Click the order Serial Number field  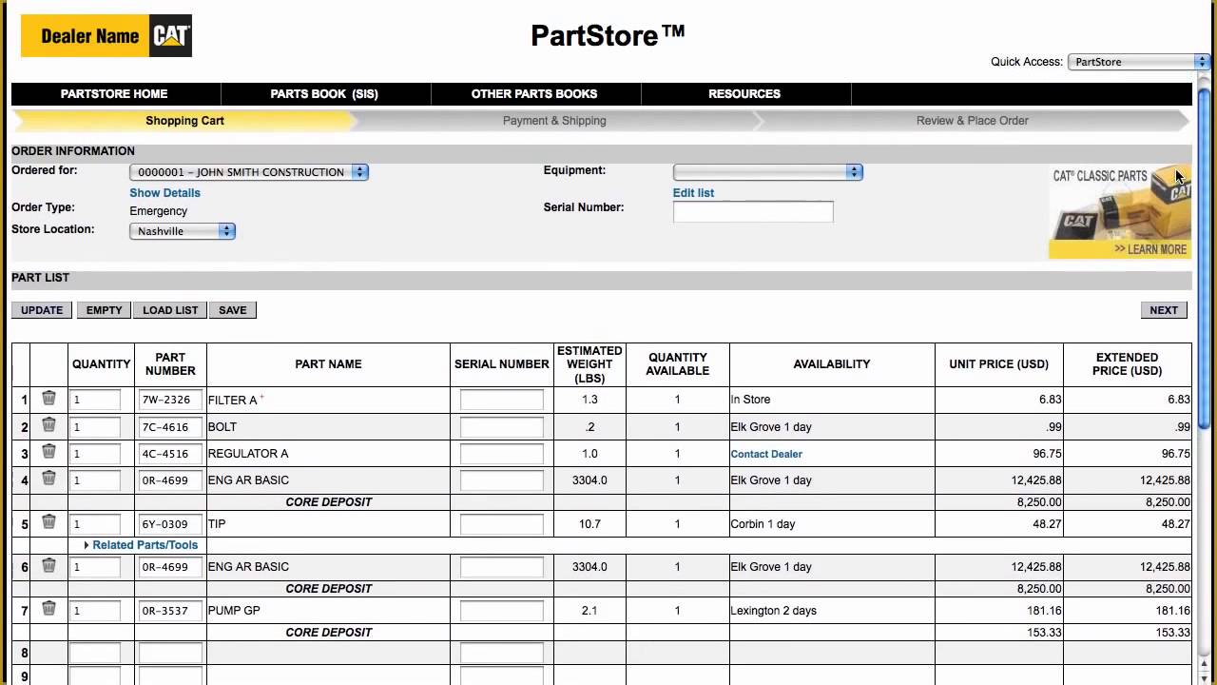(753, 211)
